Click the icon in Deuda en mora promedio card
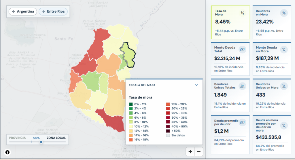Viewport: 295px width, 160px height. tap(284, 126)
